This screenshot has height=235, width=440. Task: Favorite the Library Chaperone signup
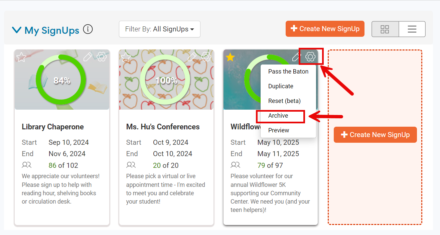click(21, 57)
